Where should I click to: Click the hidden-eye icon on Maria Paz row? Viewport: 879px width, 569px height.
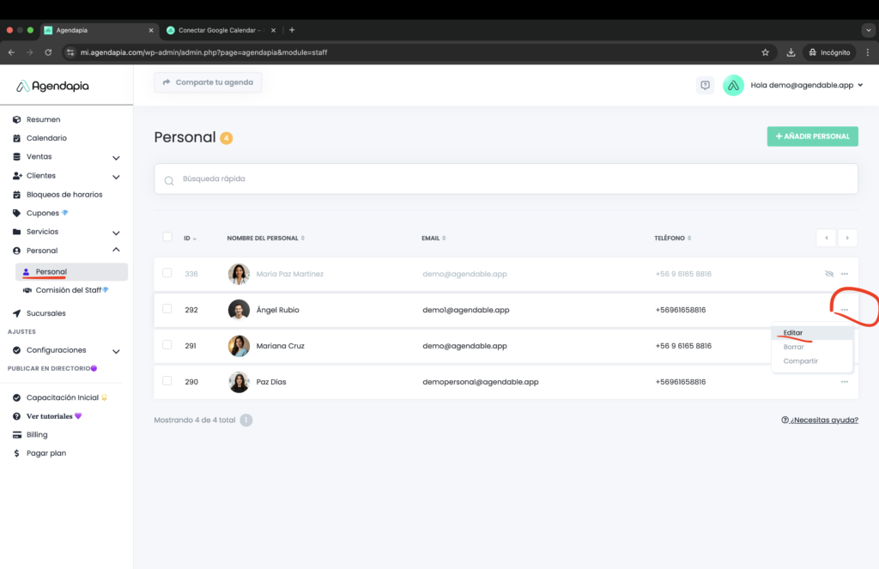(x=828, y=274)
